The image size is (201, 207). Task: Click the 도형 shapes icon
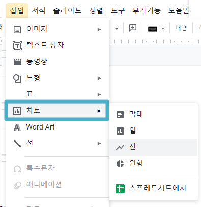click(x=17, y=79)
